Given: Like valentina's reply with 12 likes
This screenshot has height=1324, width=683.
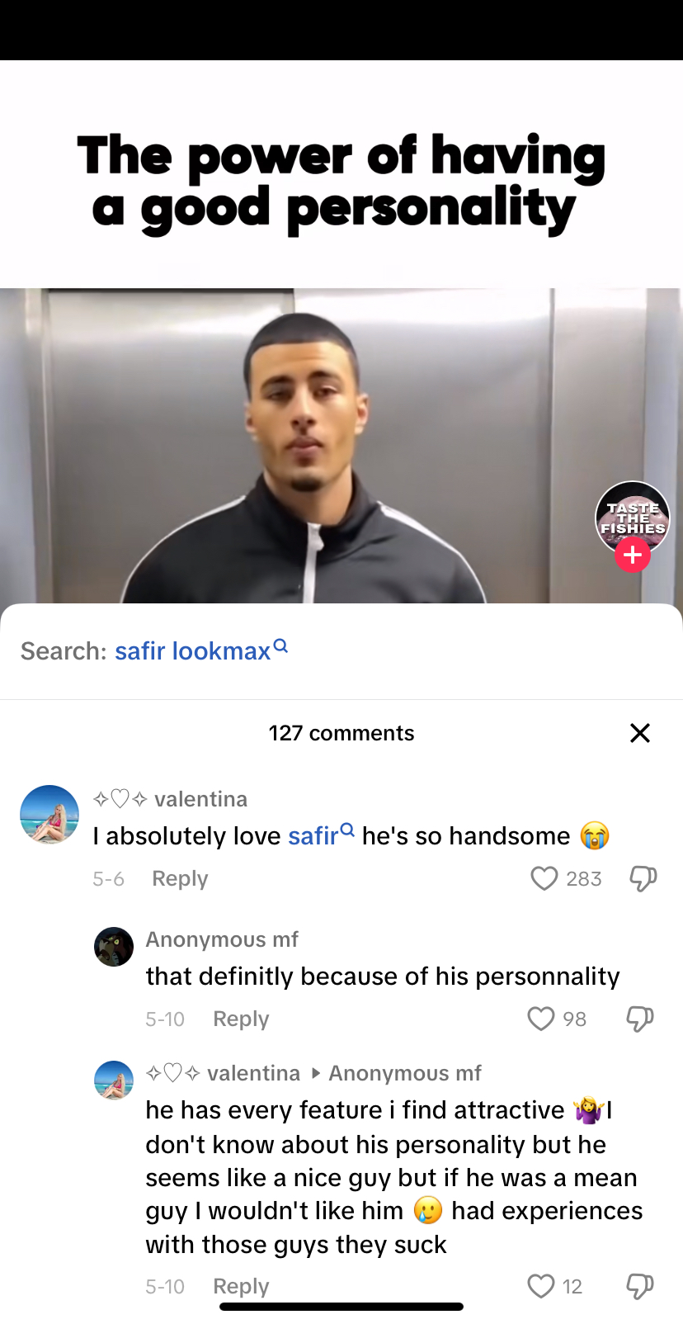Looking at the screenshot, I should tap(541, 1286).
